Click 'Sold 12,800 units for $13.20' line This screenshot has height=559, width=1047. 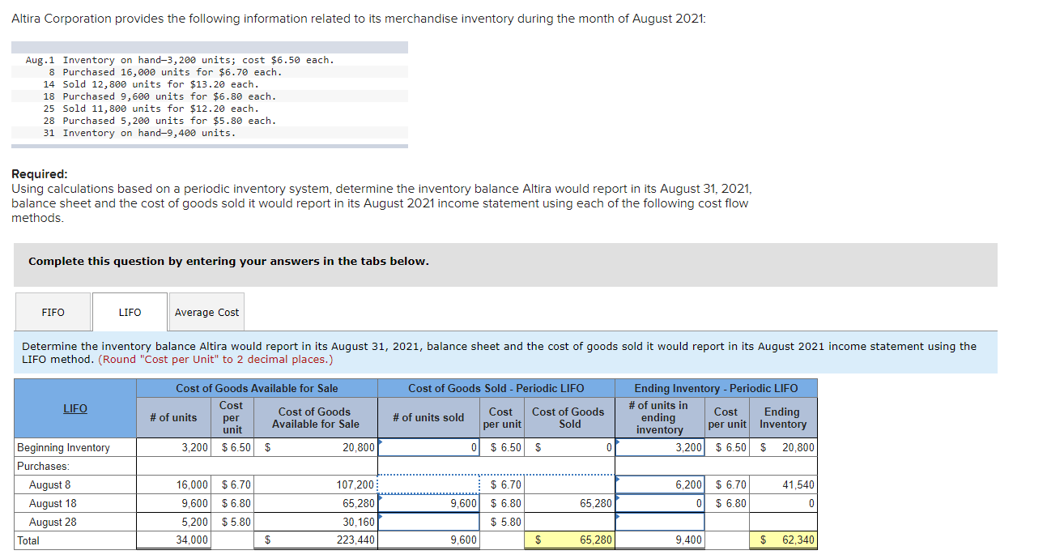point(151,84)
